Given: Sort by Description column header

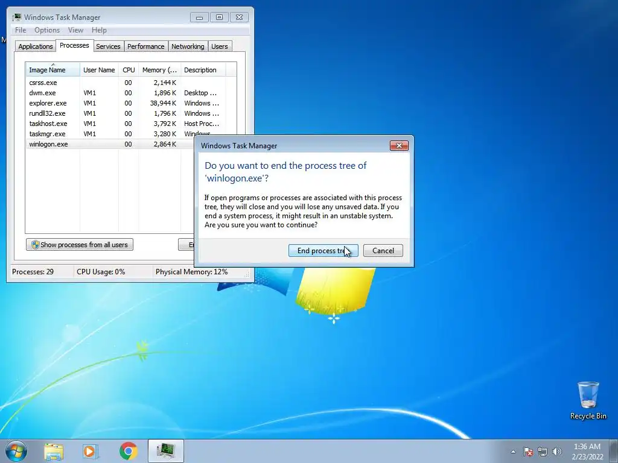Looking at the screenshot, I should coord(203,70).
